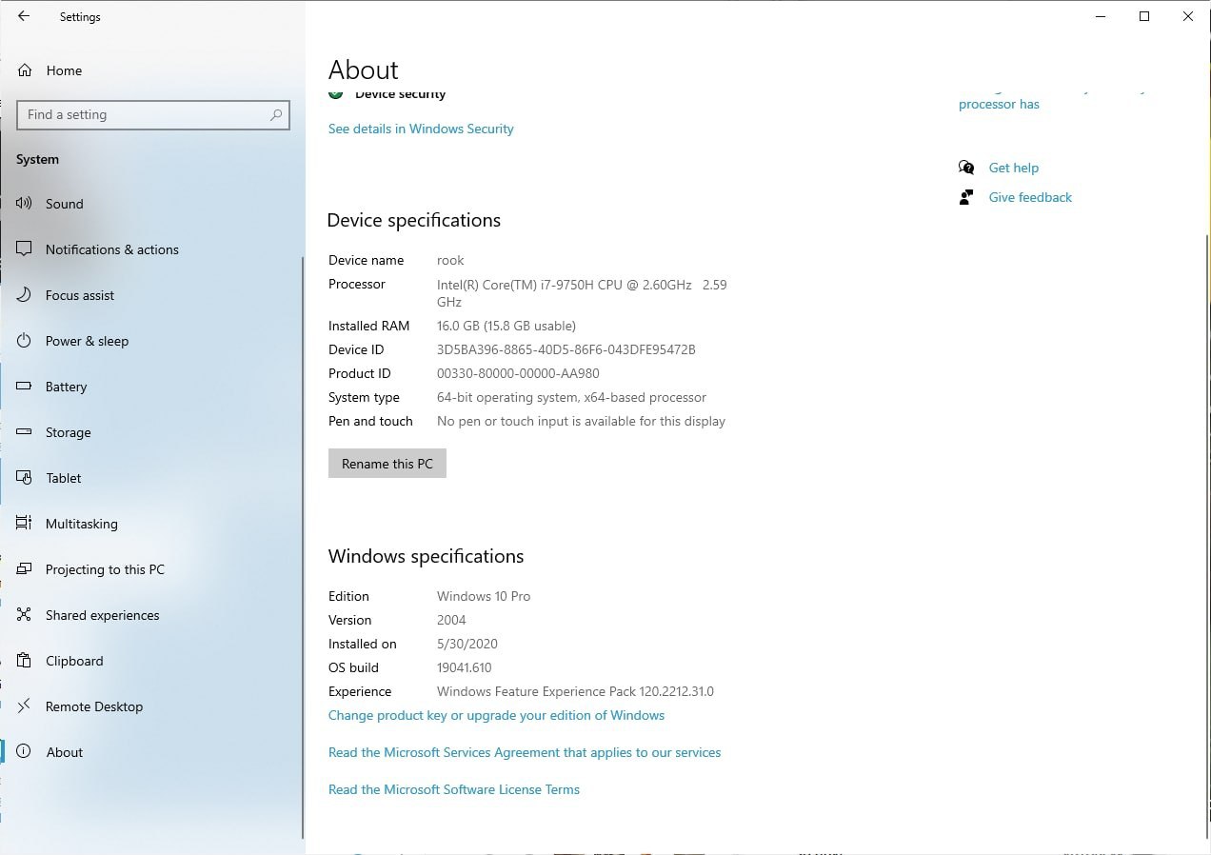The height and width of the screenshot is (855, 1211).
Task: Minimize the Settings window
Action: point(1101,16)
